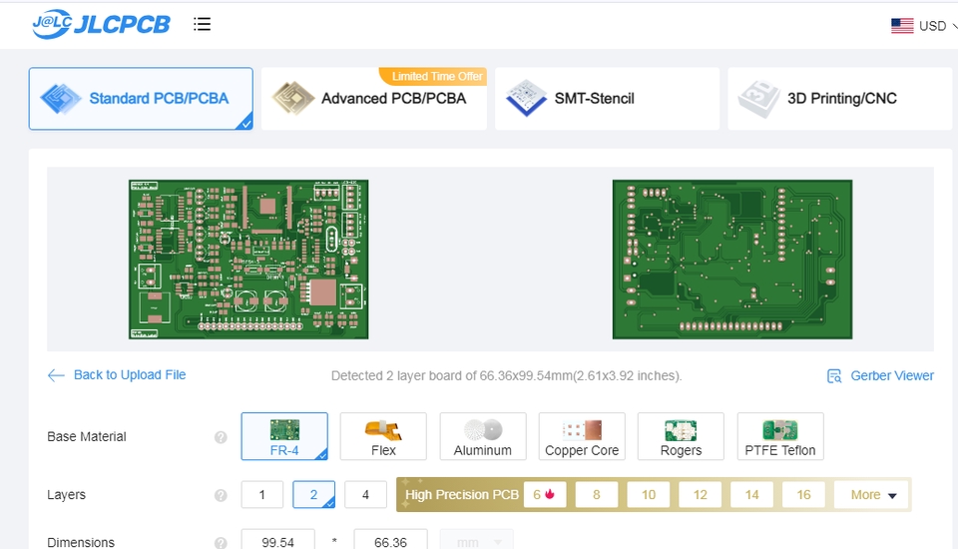This screenshot has height=549, width=958.
Task: Click the Limited Time Offer badge
Action: [x=433, y=77]
